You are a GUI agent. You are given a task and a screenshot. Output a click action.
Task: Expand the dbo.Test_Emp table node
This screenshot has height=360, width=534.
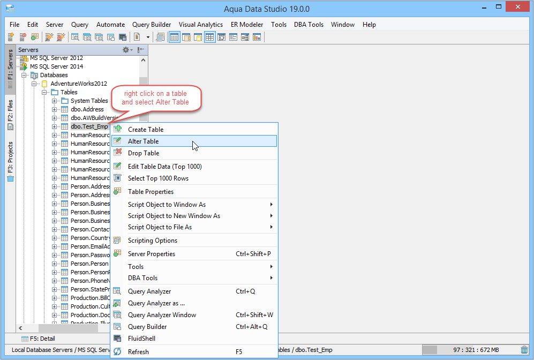[x=55, y=127]
